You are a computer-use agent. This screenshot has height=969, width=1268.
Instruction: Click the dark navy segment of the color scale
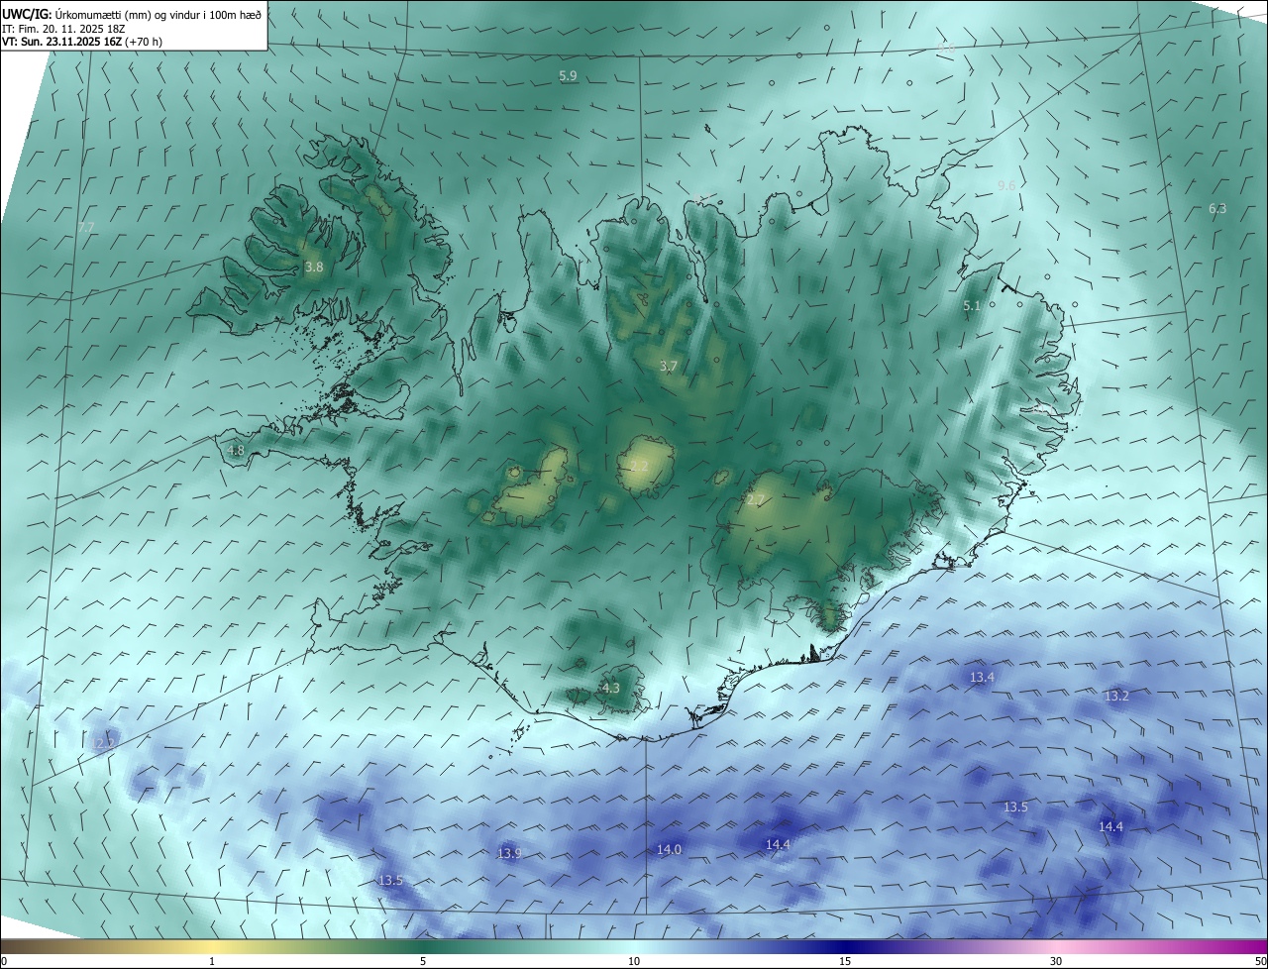845,946
